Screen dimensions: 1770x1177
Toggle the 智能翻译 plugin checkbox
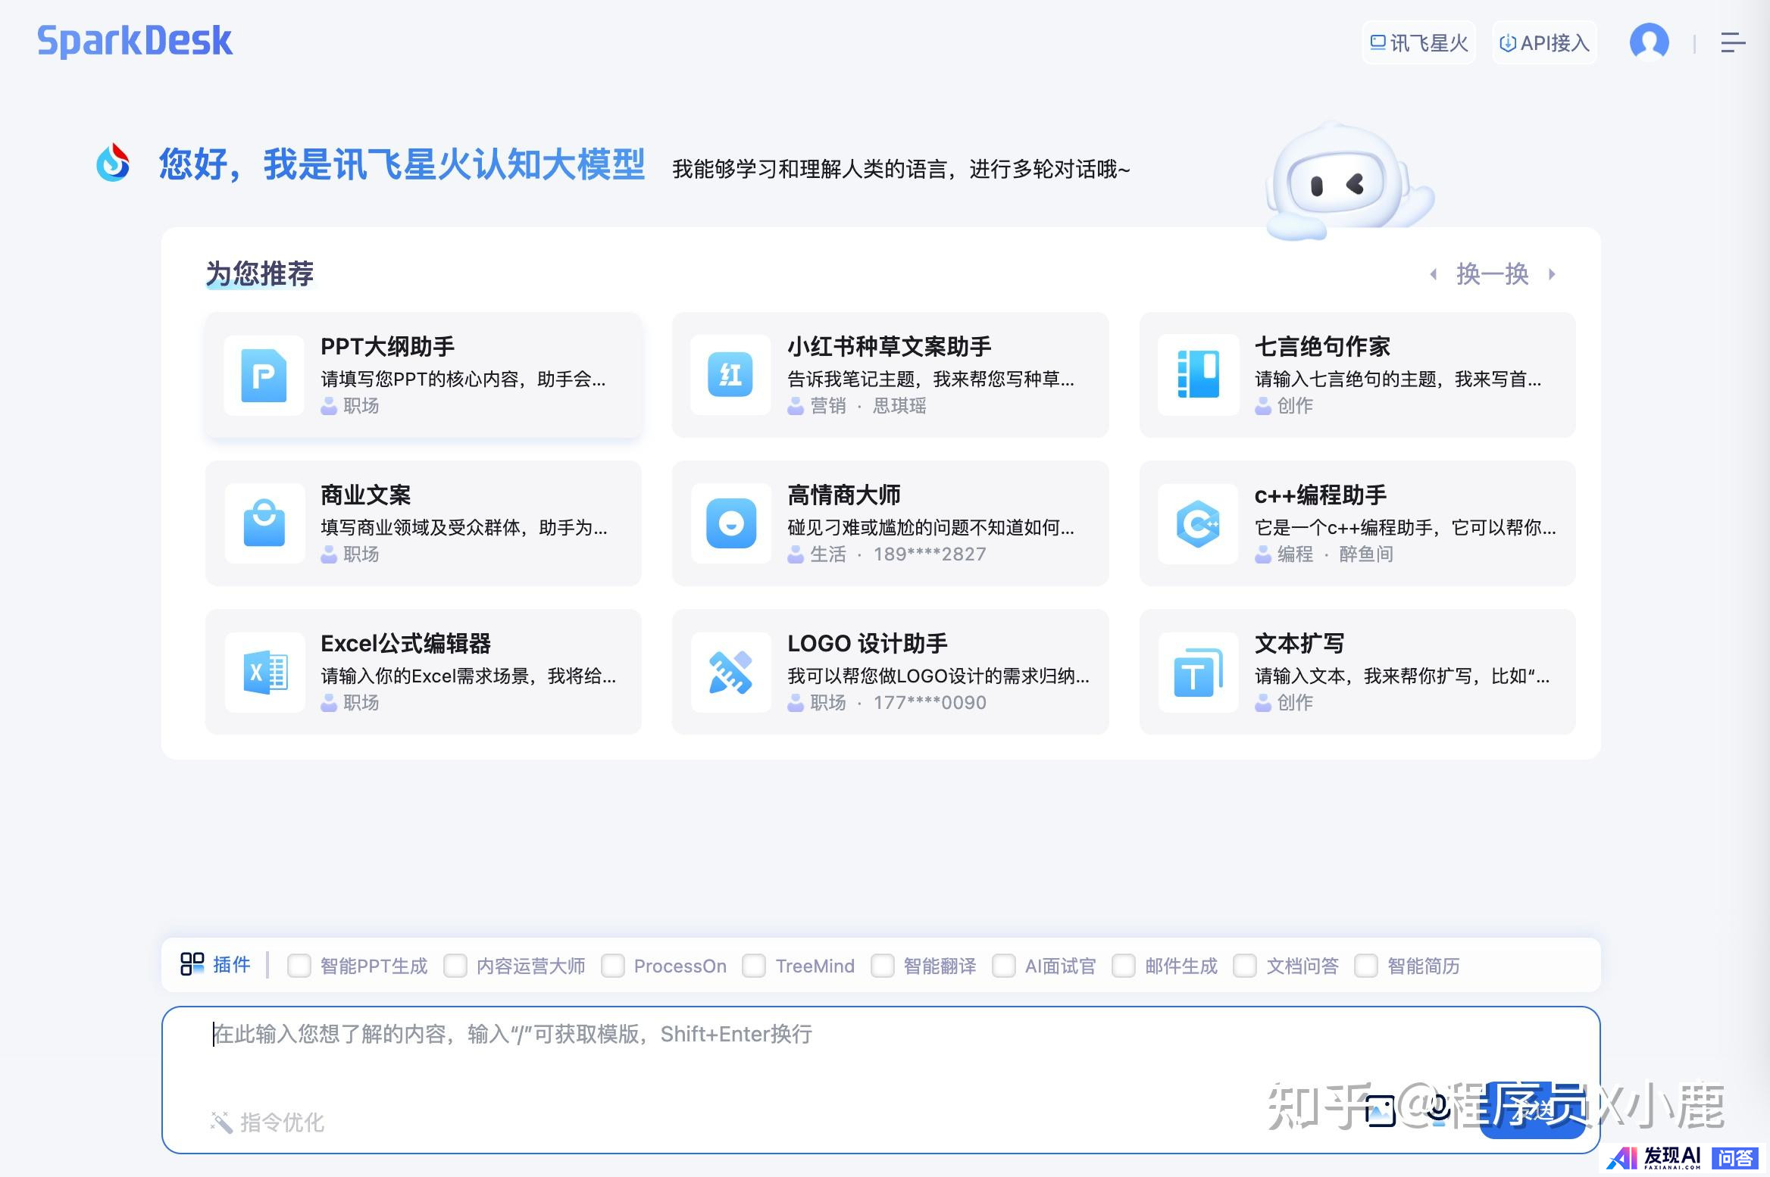click(882, 966)
